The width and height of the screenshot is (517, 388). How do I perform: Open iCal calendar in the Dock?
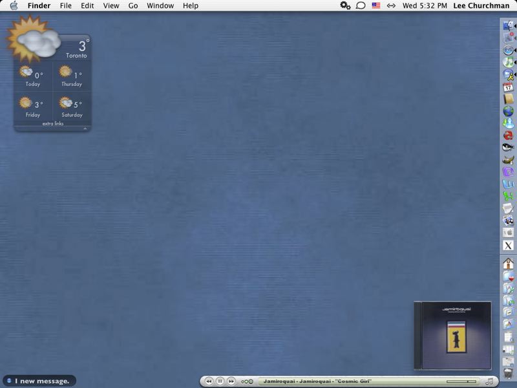click(509, 87)
